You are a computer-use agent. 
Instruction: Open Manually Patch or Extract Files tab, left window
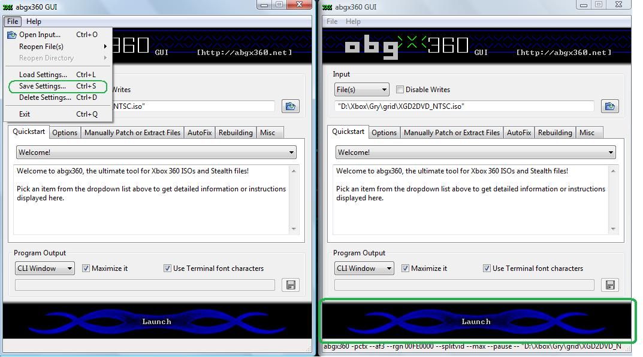132,133
